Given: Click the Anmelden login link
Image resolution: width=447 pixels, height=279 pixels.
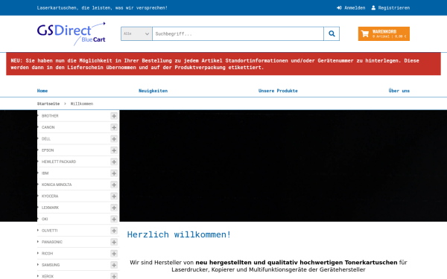Looking at the screenshot, I should point(351,7).
